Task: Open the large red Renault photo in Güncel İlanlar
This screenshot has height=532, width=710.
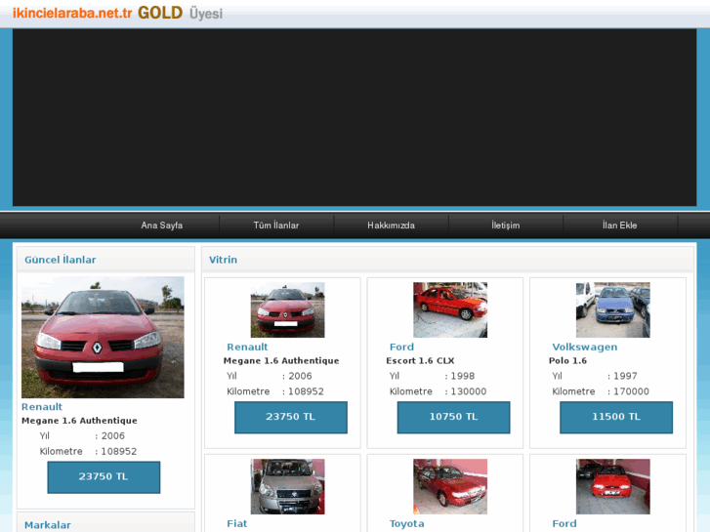Action: point(103,337)
